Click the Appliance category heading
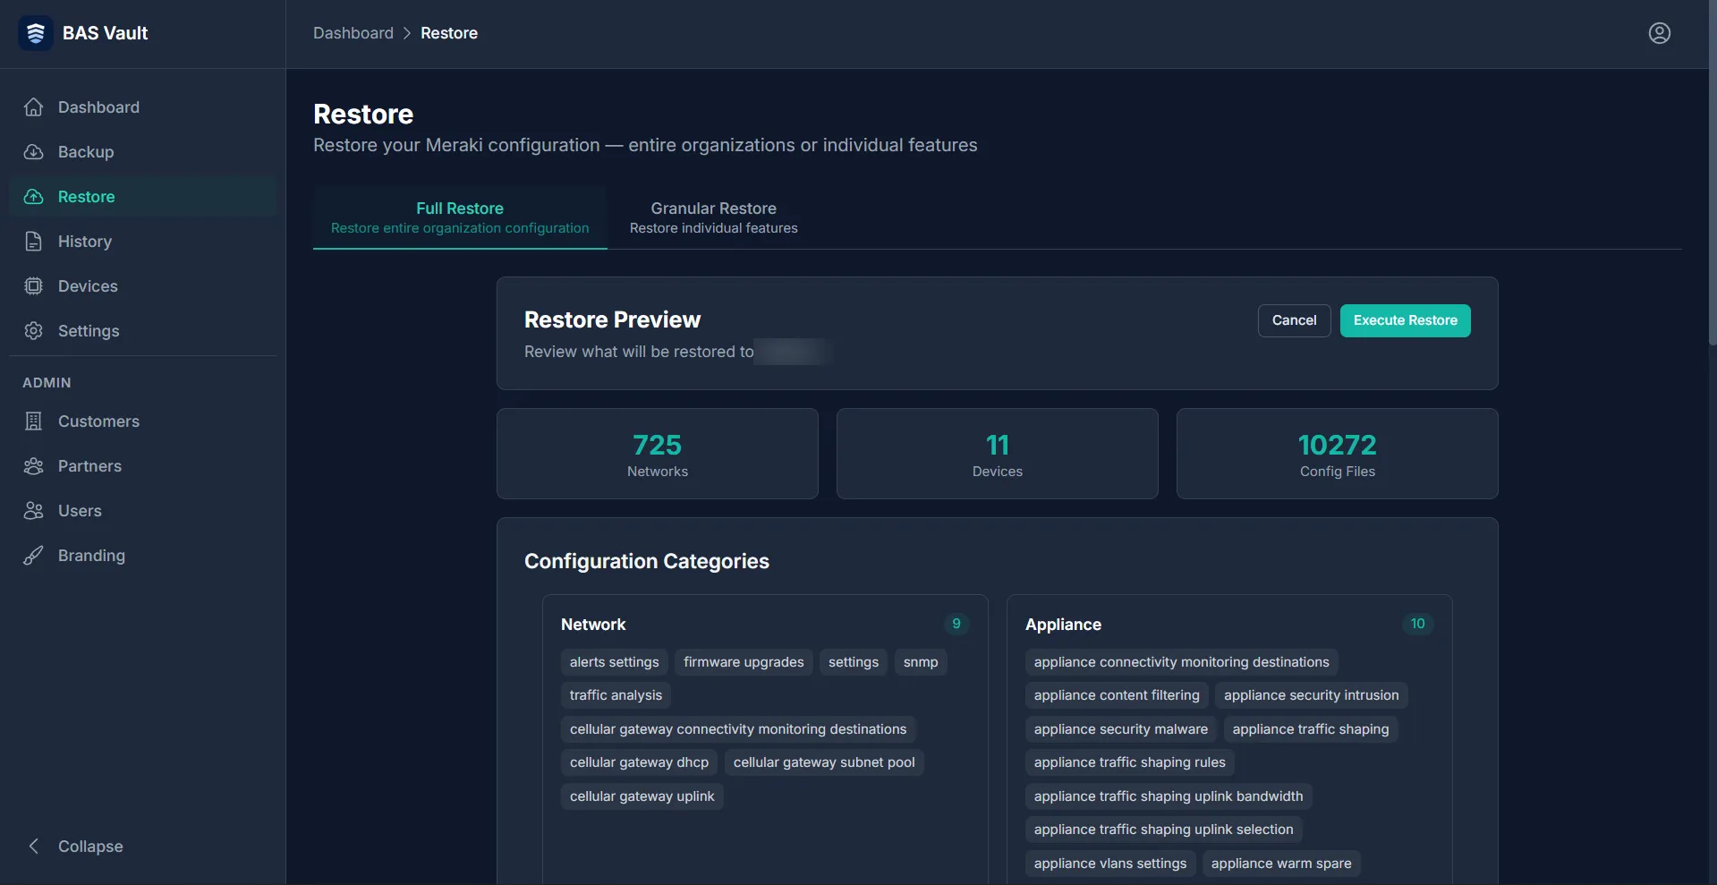The width and height of the screenshot is (1717, 885). pos(1063,625)
